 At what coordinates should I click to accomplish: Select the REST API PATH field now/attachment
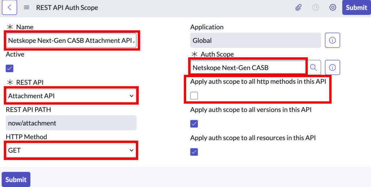click(71, 123)
